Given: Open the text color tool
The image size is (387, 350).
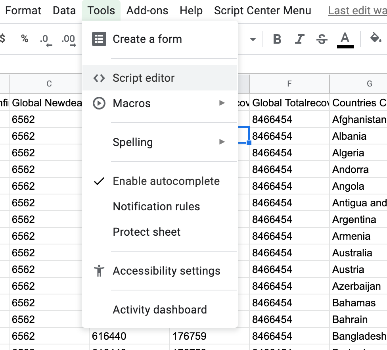Looking at the screenshot, I should 345,38.
